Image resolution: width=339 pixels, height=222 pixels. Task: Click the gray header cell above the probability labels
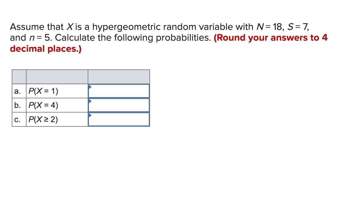(x=57, y=76)
